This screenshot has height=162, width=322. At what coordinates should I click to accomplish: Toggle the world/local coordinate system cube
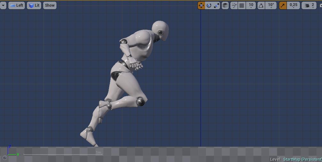tap(225, 5)
